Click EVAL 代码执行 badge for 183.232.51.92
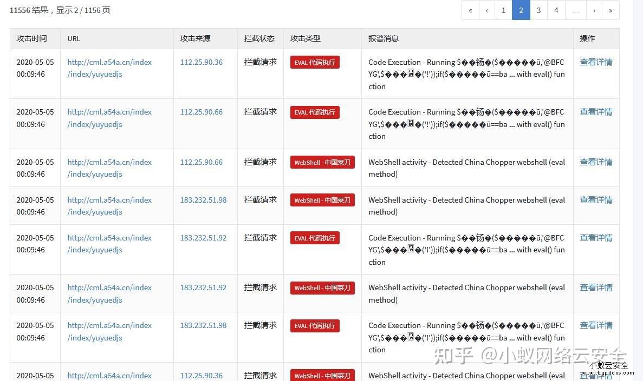 (315, 238)
